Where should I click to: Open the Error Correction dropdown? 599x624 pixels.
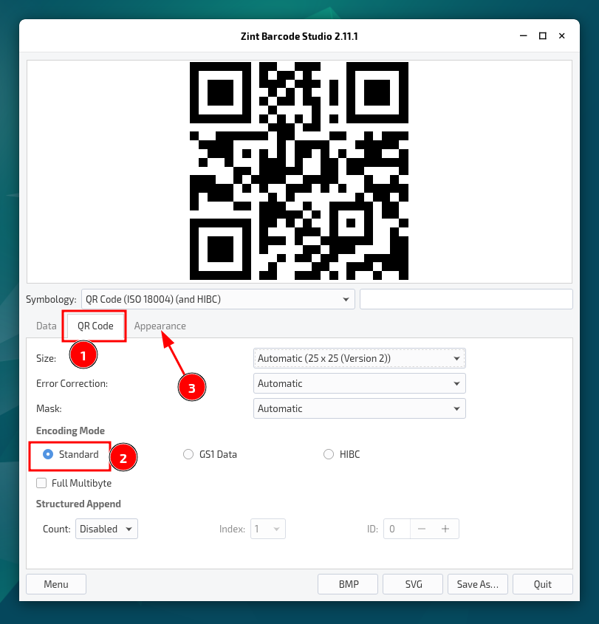(360, 383)
